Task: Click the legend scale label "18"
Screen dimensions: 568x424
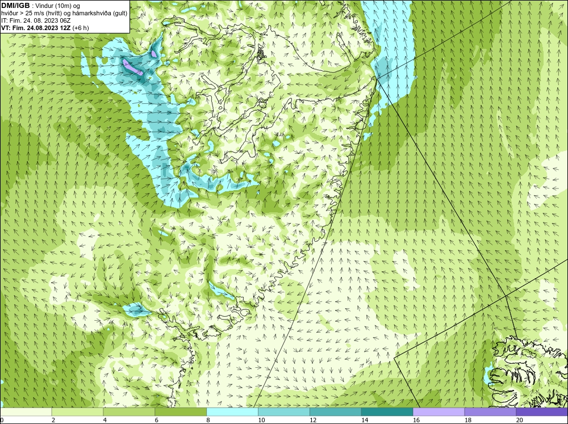Action: coord(467,420)
